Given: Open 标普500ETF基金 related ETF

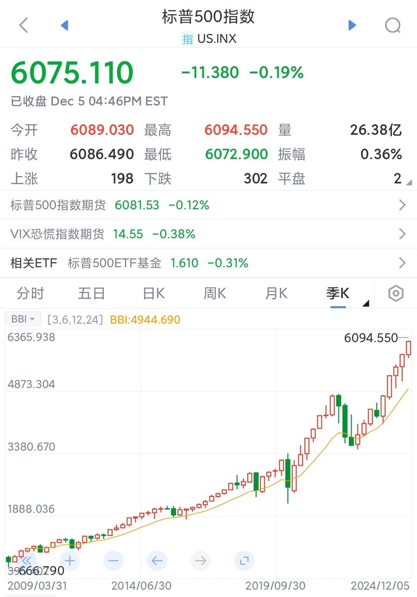Looking at the screenshot, I should [x=158, y=263].
